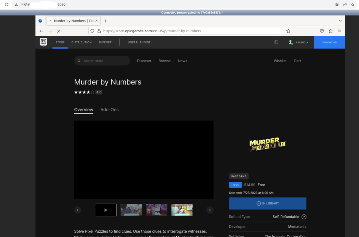Click the Murder by Numbers logo image
This screenshot has width=359, height=237.
point(267,144)
